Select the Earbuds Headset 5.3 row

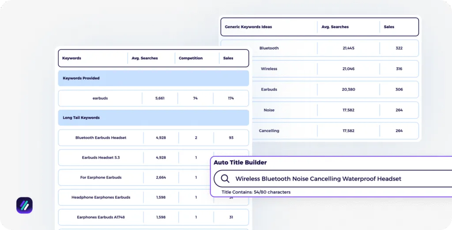(101, 157)
